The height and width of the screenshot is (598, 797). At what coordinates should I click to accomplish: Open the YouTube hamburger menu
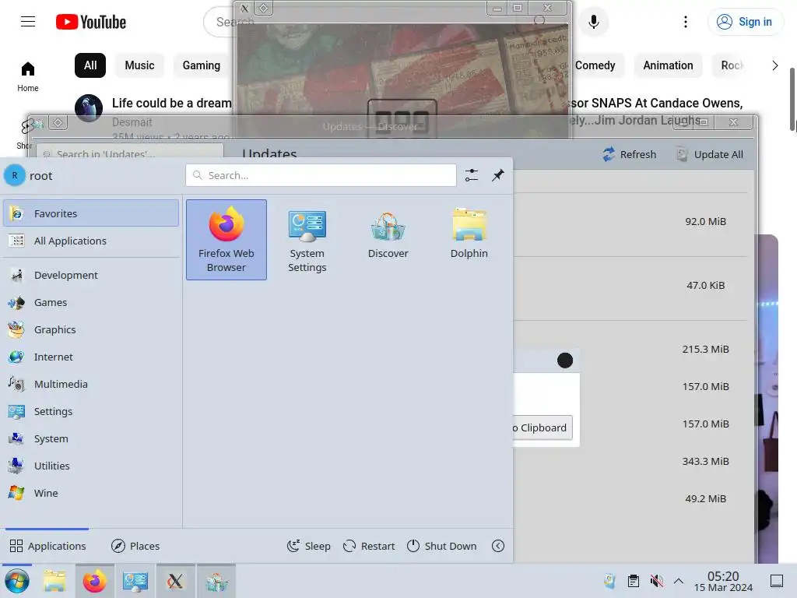click(x=28, y=21)
